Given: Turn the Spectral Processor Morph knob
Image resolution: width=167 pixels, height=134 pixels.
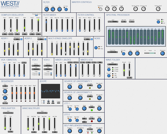Looking at the screenshot, I should [137, 53].
